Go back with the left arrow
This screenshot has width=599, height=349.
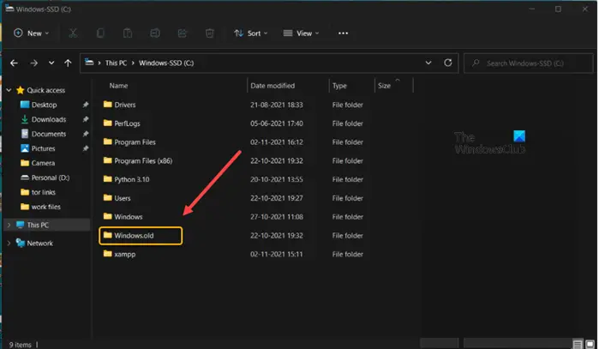pyautogui.click(x=14, y=63)
